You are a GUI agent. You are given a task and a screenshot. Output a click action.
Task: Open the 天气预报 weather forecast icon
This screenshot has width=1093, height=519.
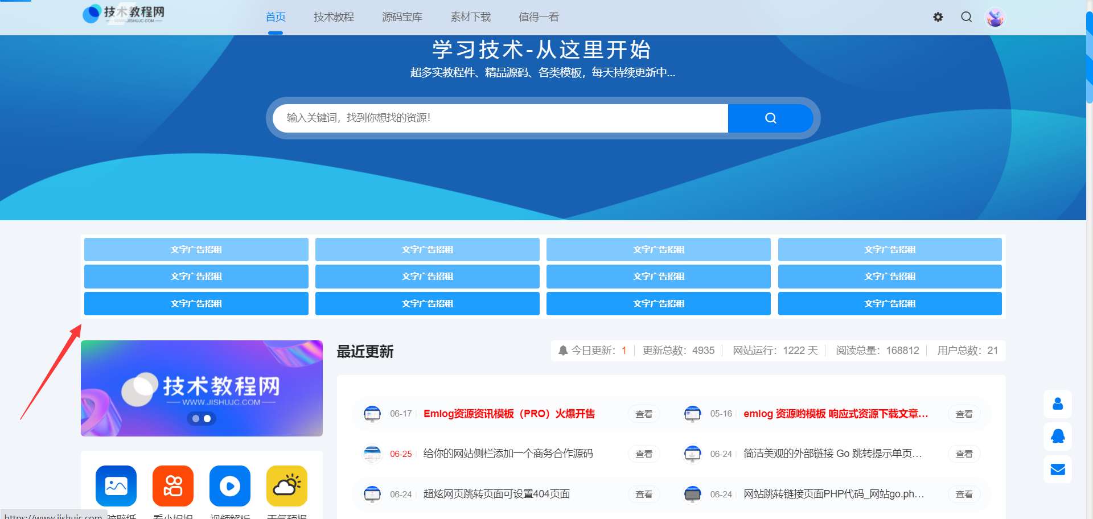coord(286,485)
